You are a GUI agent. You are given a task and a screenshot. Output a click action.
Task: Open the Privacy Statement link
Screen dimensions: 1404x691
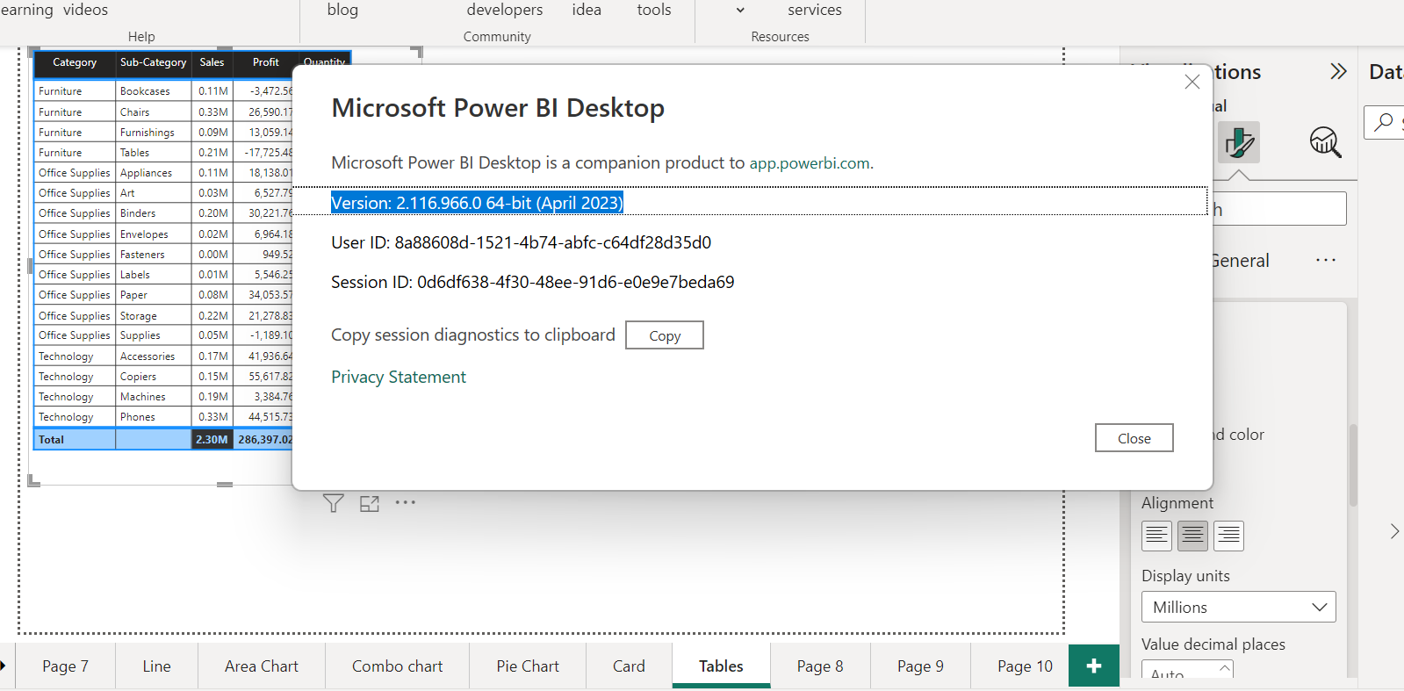coord(399,377)
